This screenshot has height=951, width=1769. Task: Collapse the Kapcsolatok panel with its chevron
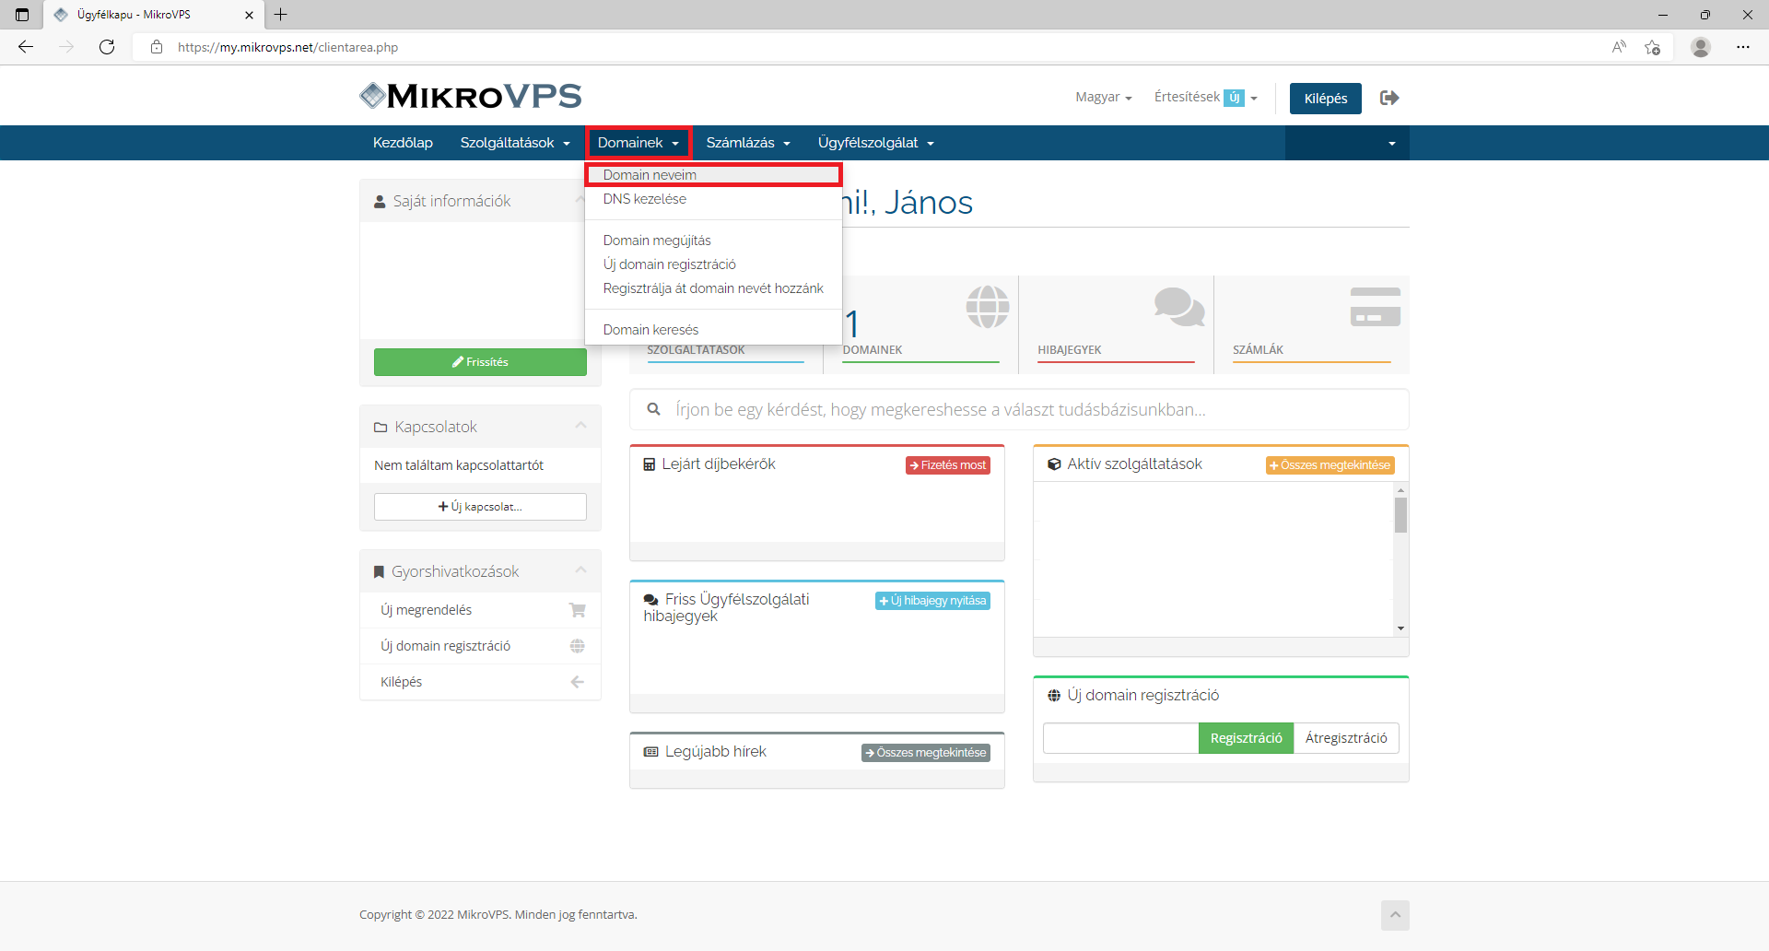coord(580,425)
